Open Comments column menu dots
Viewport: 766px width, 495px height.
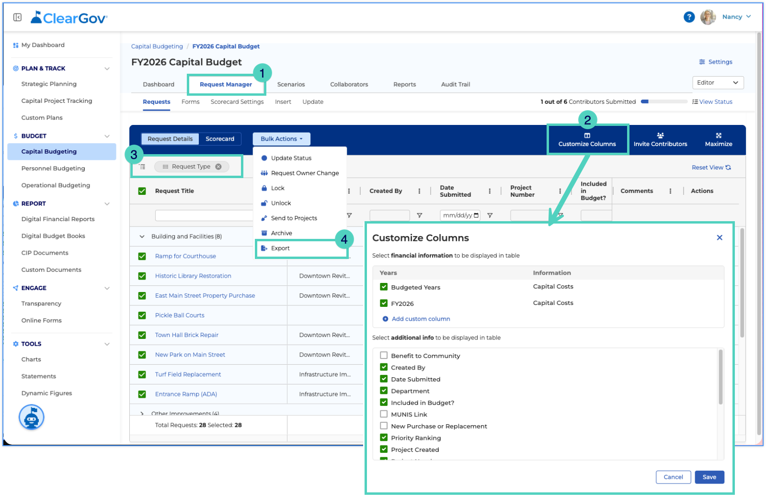670,191
